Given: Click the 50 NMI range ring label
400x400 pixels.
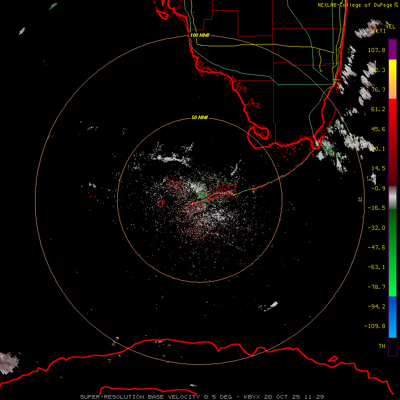Looking at the screenshot, I should (x=200, y=117).
